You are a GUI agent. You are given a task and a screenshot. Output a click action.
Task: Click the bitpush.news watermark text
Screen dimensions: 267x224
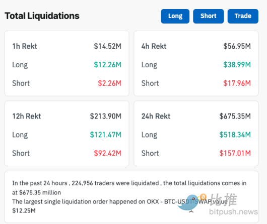(233, 212)
